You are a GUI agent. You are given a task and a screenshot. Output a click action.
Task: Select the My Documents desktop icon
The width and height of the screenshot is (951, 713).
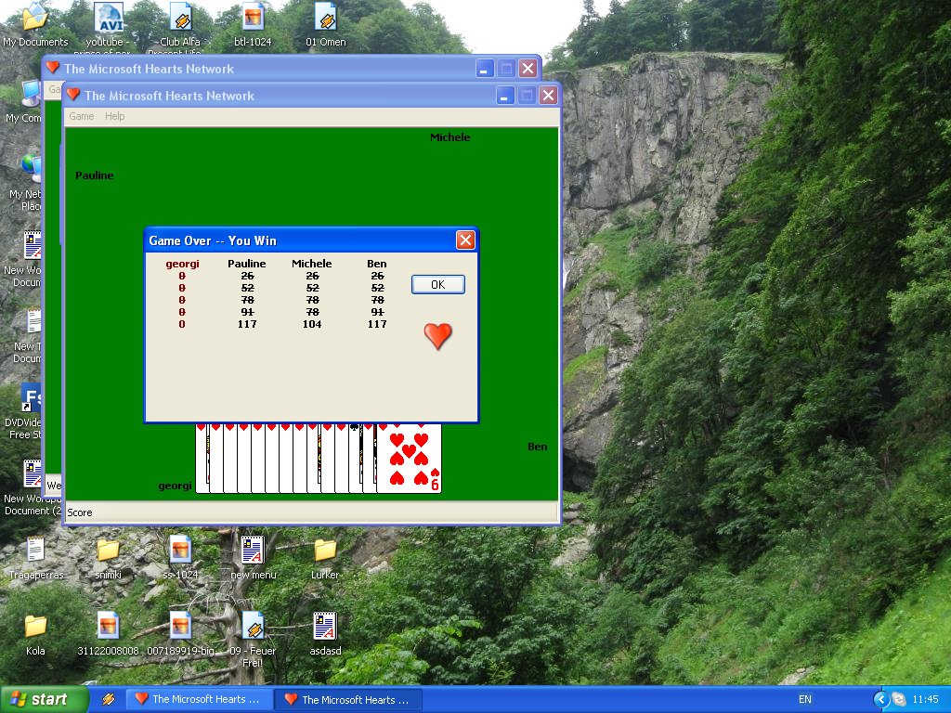[x=35, y=19]
